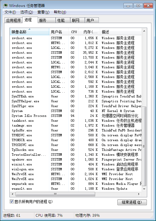This screenshot has width=156, height=221.
Task: Select the wuauclt.exe process
Action: (76, 189)
